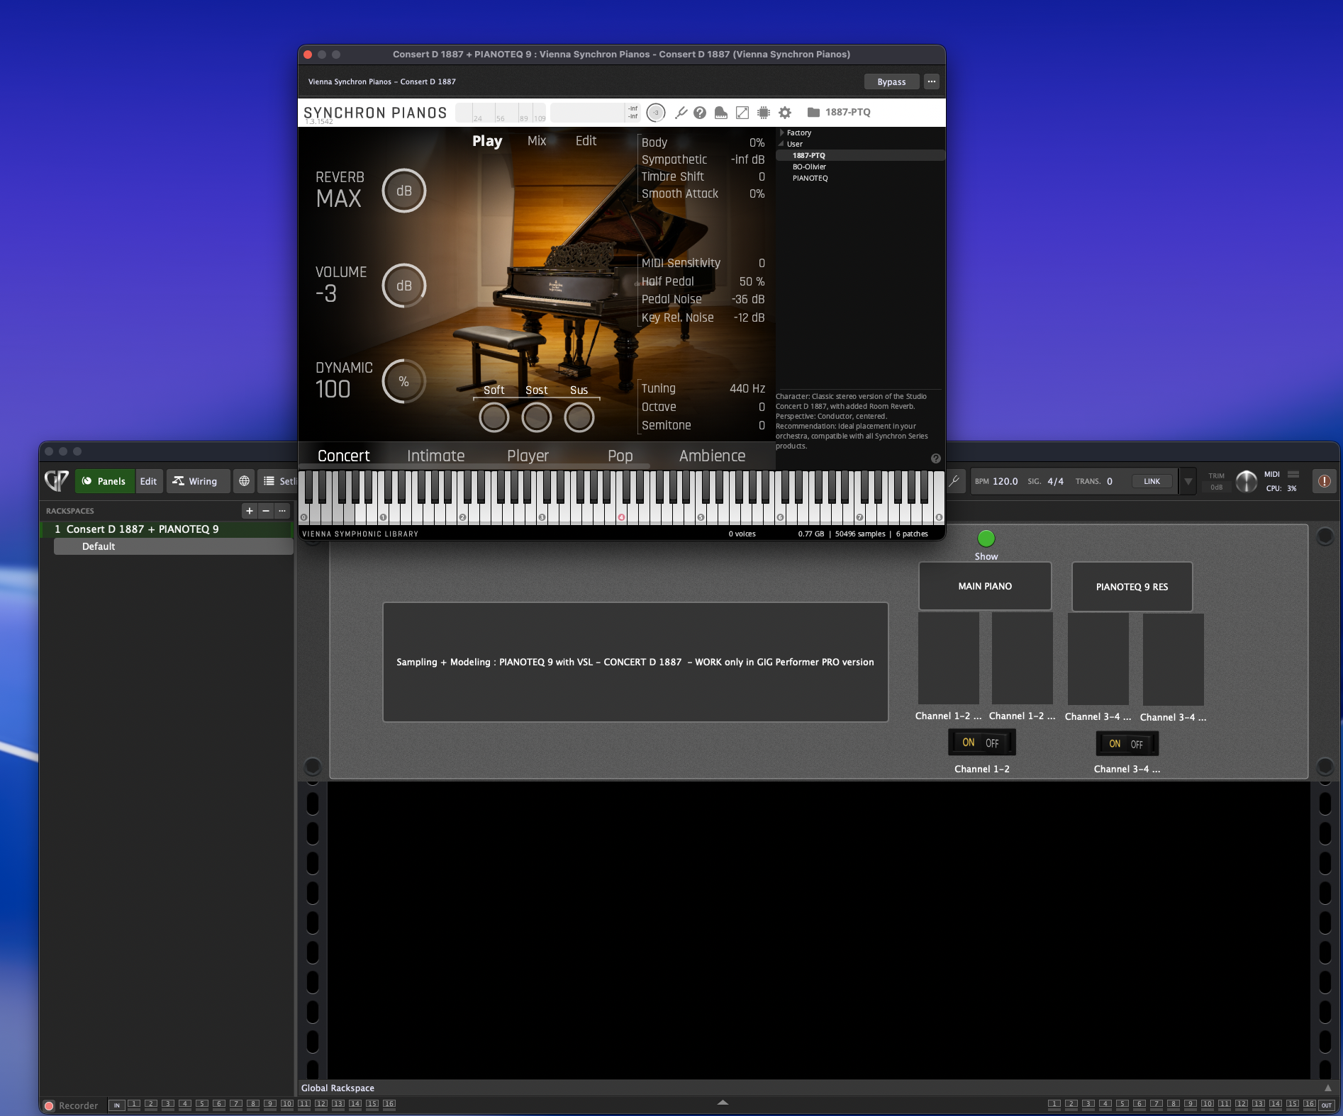Click the Gig Performer TRIM volume knob

[1246, 481]
